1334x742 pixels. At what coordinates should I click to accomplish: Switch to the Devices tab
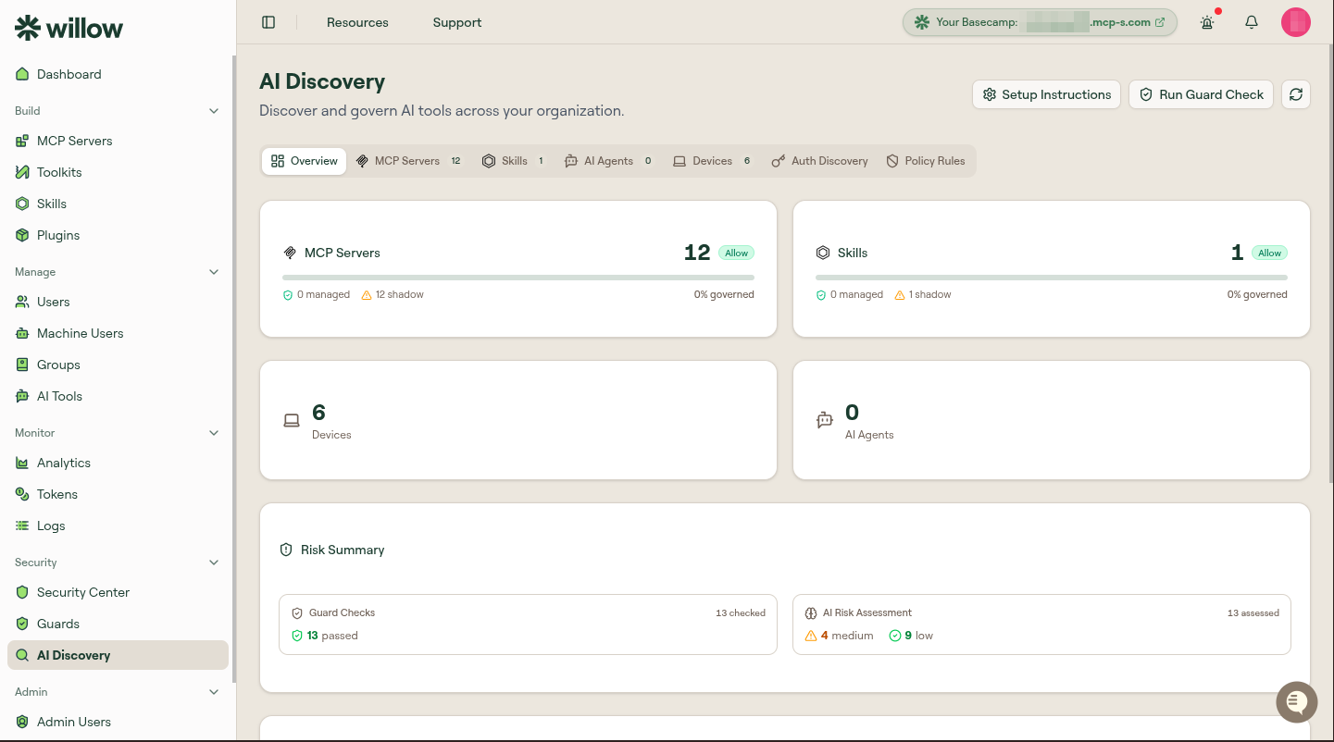click(x=712, y=161)
